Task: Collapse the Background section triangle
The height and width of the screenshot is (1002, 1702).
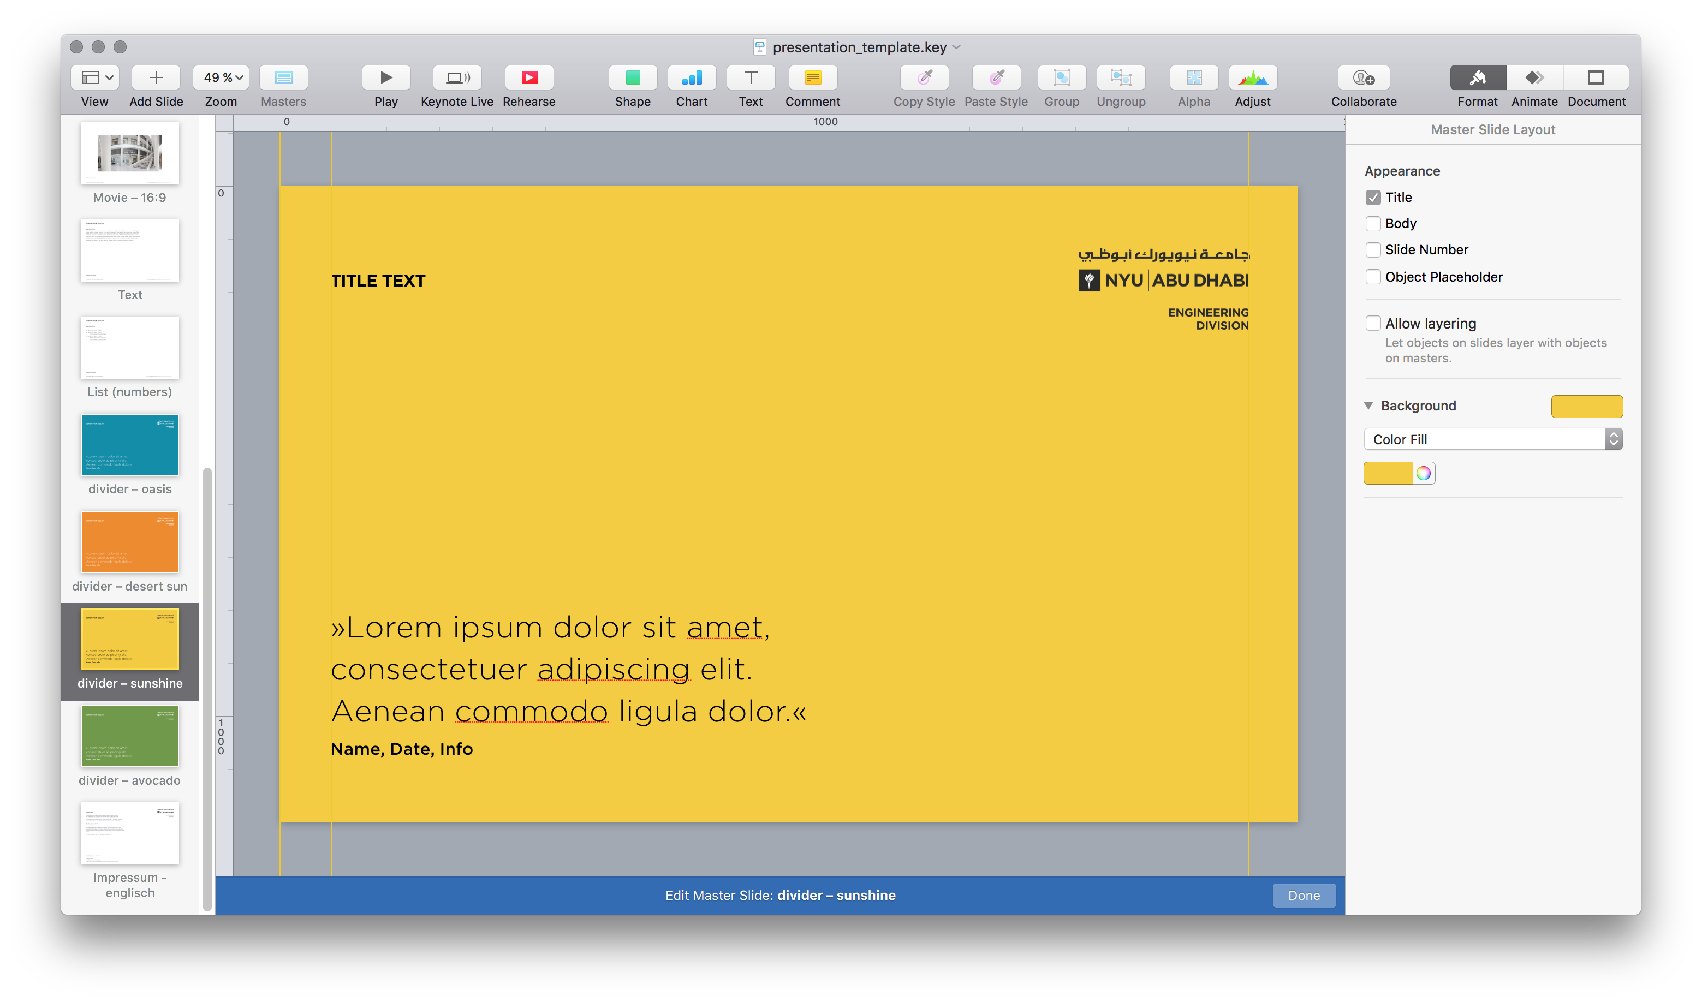Action: click(x=1368, y=406)
